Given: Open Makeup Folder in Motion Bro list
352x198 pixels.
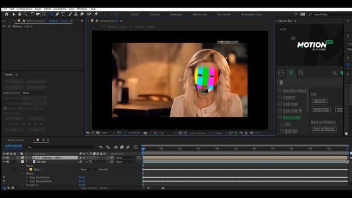Looking at the screenshot, I should (x=291, y=117).
